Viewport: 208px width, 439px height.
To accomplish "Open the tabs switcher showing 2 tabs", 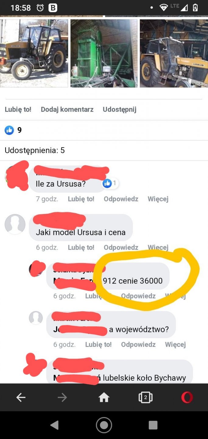I will pos(145,397).
